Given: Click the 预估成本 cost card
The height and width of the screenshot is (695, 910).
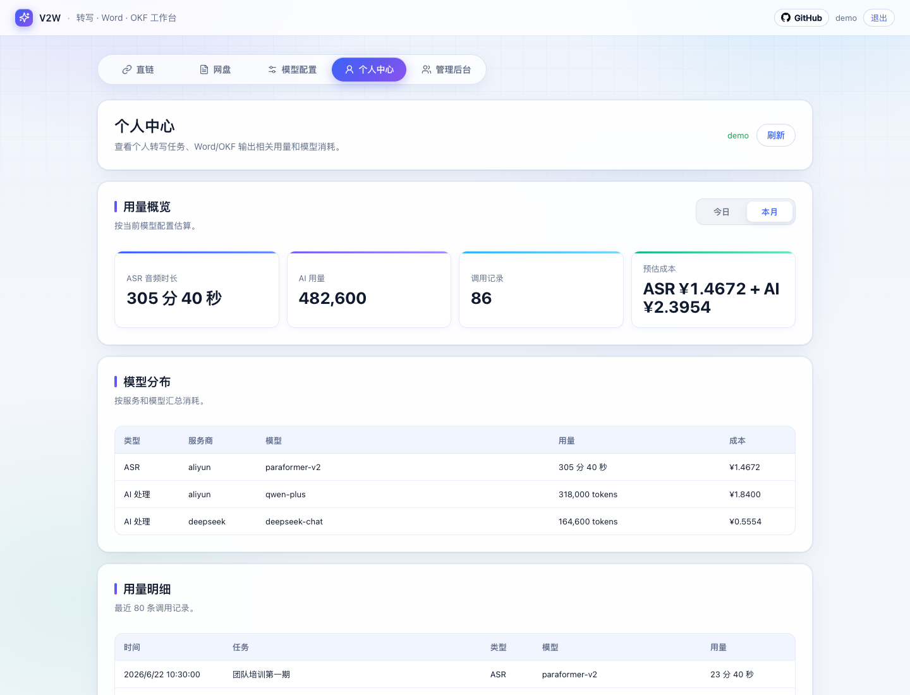Looking at the screenshot, I should pyautogui.click(x=713, y=289).
